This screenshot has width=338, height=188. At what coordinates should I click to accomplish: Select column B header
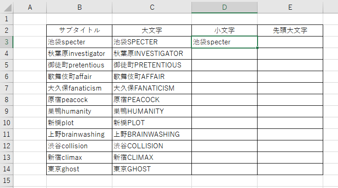[x=80, y=7]
